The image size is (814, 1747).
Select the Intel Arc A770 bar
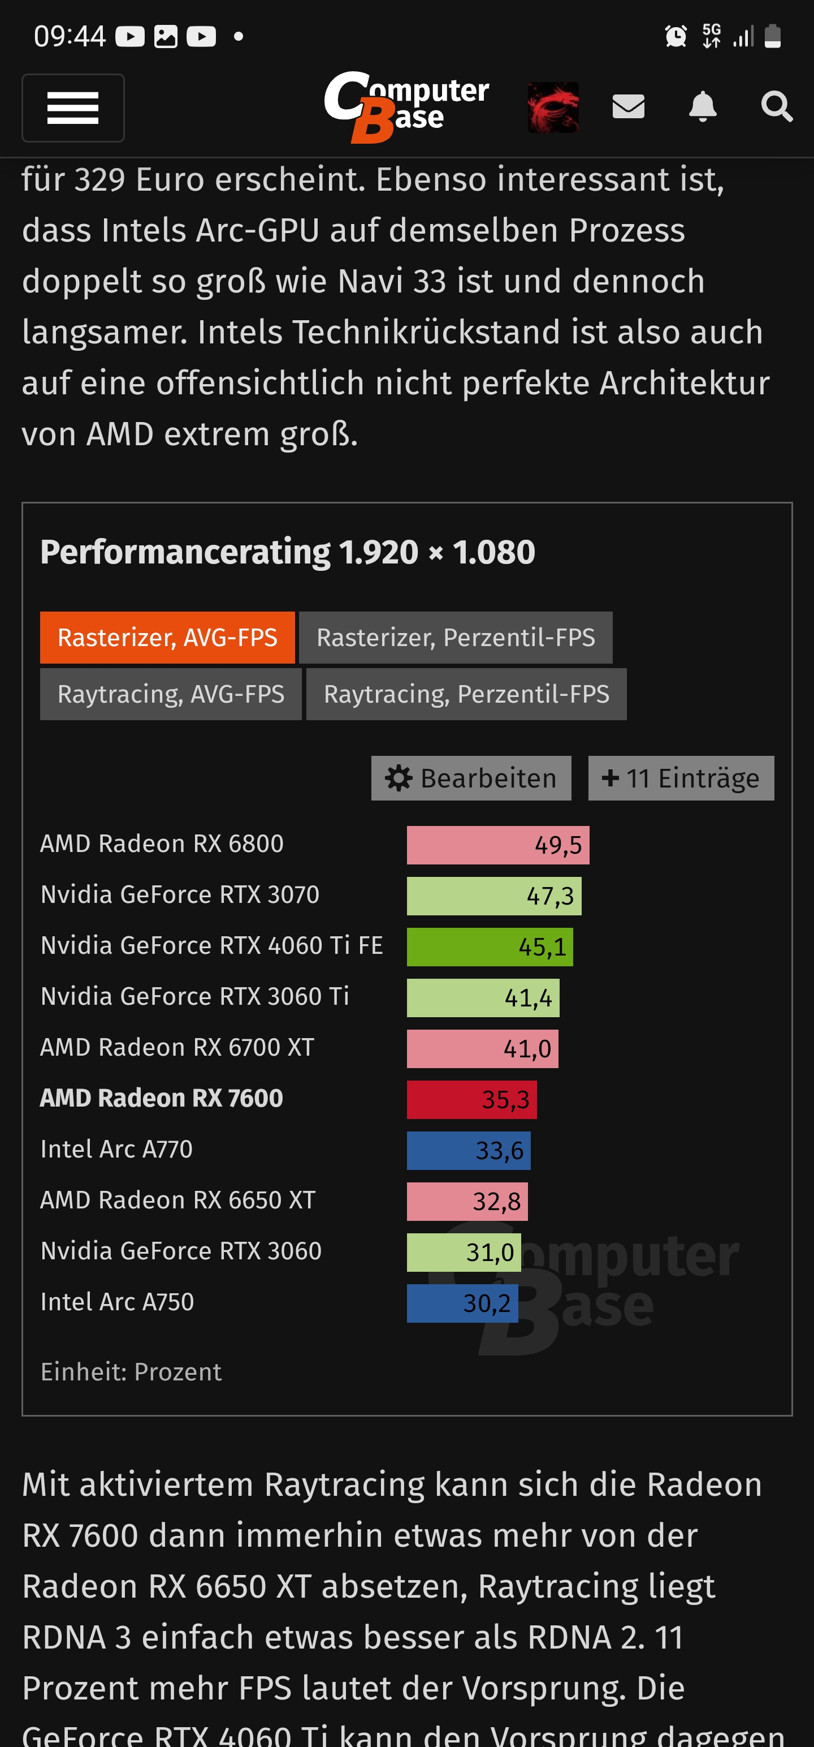coord(469,1150)
